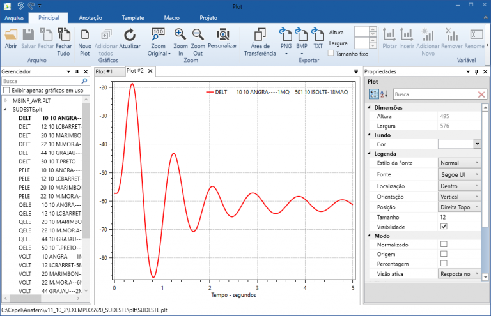The height and width of the screenshot is (316, 491).
Task: Click the Abrir folder icon
Action: (x=11, y=35)
